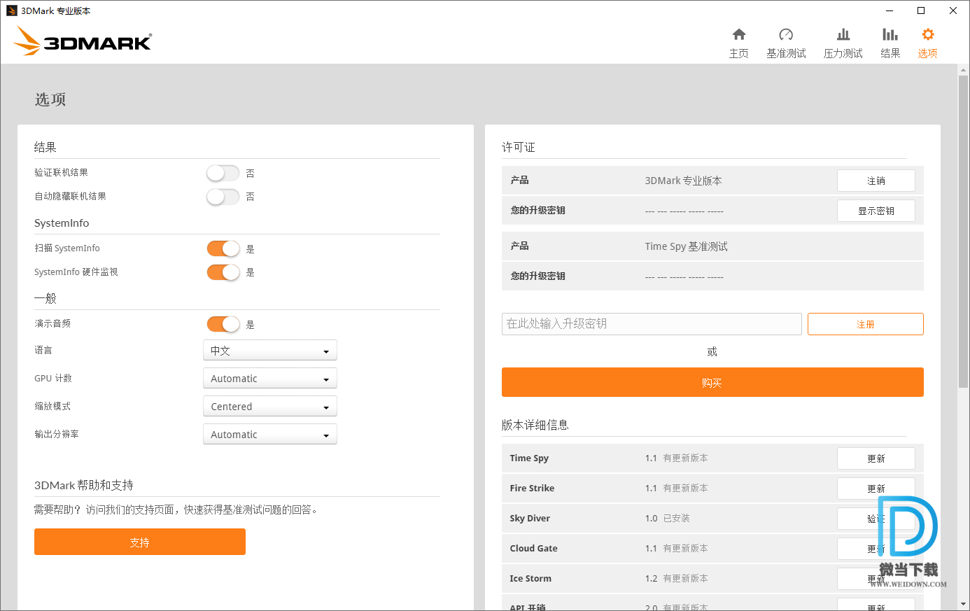Click the 3DMark 专业版本 product text
970x611 pixels.
point(684,181)
